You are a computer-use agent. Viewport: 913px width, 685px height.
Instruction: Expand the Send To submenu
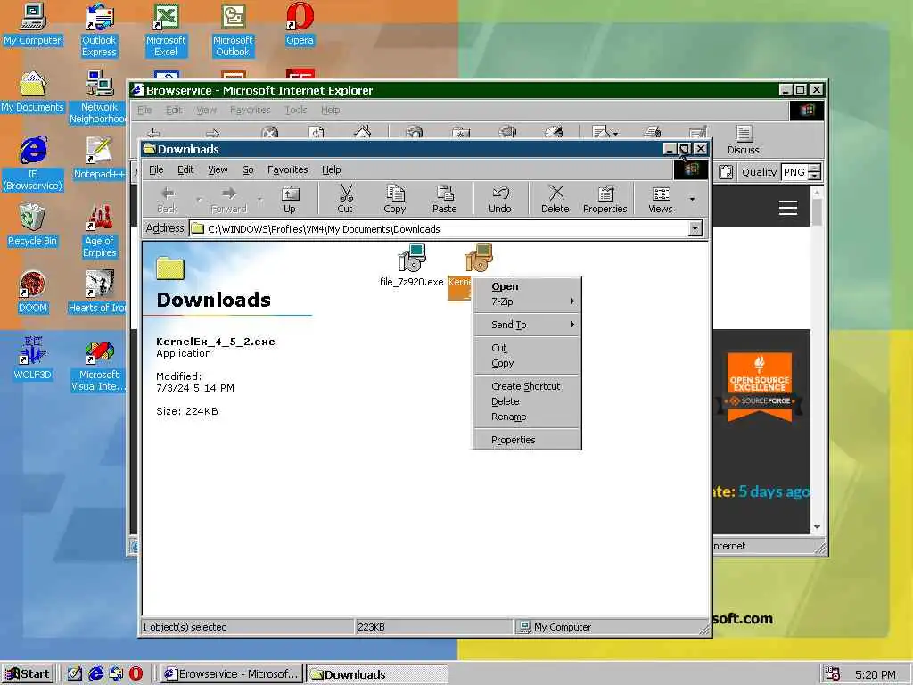click(527, 325)
